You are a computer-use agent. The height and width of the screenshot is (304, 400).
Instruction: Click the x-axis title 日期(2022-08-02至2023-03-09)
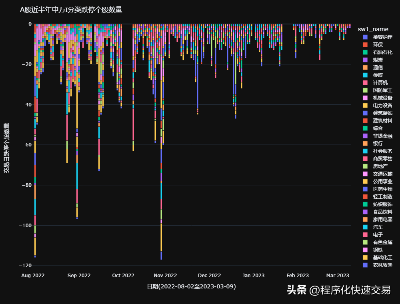click(191, 286)
